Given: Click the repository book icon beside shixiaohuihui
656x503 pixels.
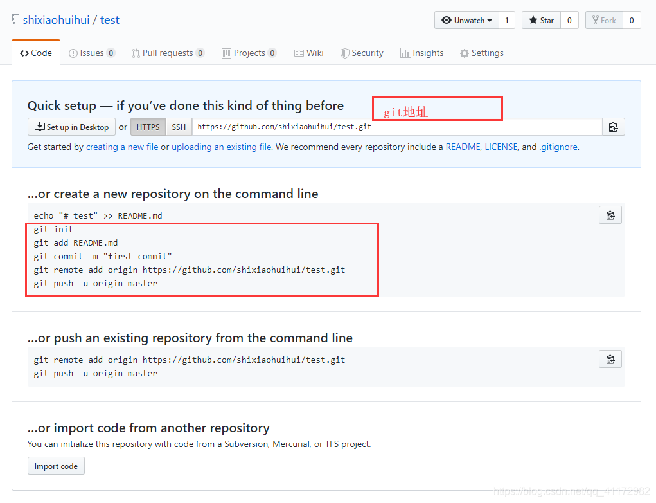Looking at the screenshot, I should click(x=15, y=19).
